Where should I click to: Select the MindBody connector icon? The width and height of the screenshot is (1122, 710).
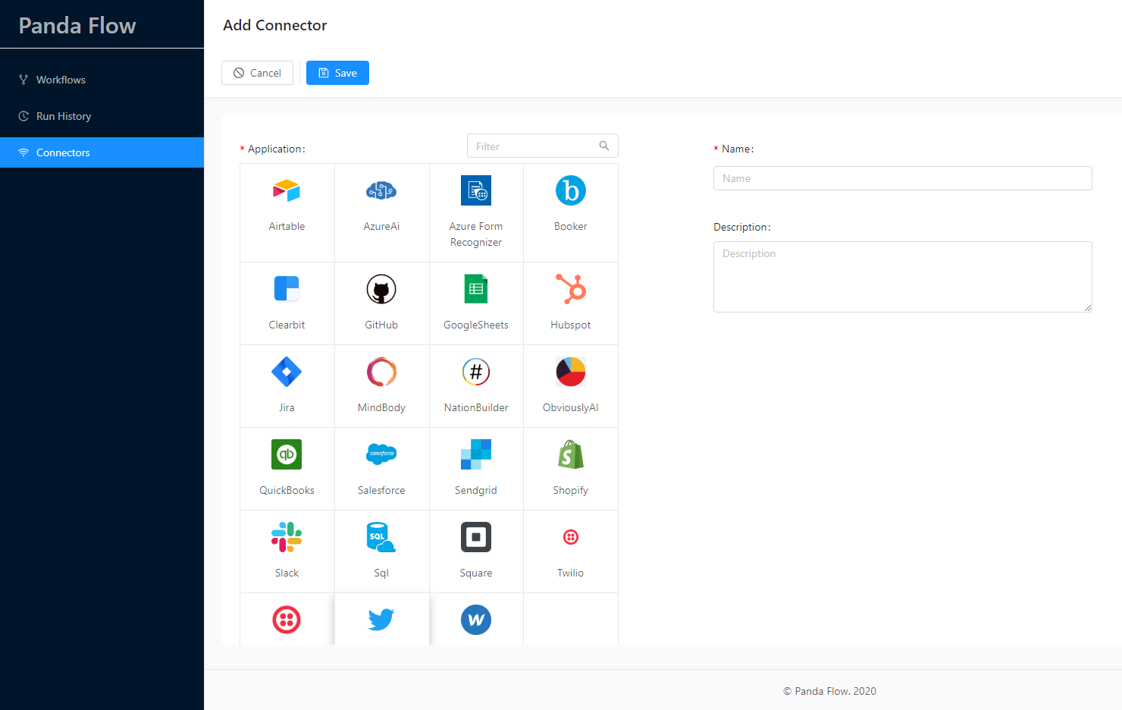coord(381,372)
